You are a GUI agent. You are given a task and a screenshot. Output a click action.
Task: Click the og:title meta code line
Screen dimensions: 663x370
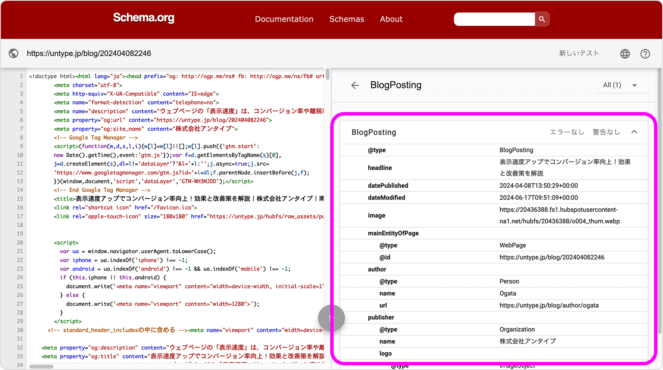click(183, 356)
